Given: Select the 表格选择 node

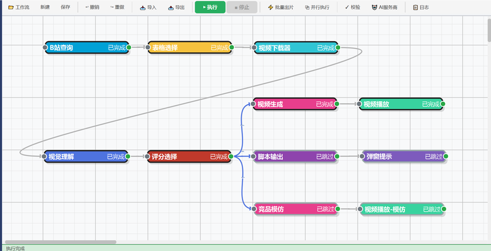Looking at the screenshot, I should (x=190, y=48).
